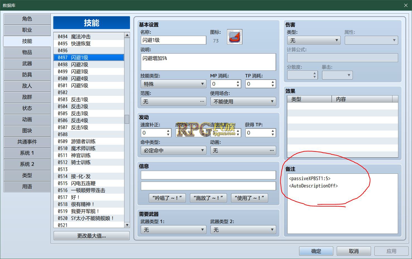Click the 说明 description text box
The height and width of the screenshot is (259, 412).
click(208, 62)
